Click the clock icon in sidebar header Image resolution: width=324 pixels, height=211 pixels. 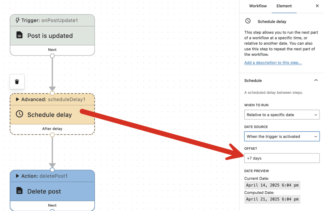pos(248,21)
